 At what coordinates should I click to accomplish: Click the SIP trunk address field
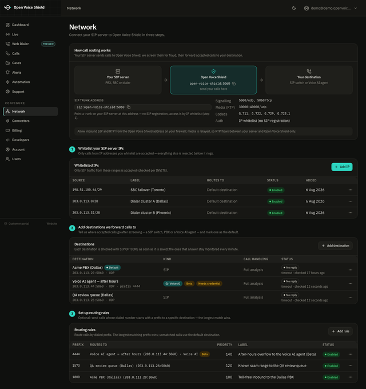[143, 107]
